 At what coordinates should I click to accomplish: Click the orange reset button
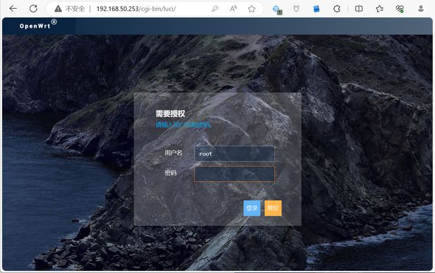point(273,208)
